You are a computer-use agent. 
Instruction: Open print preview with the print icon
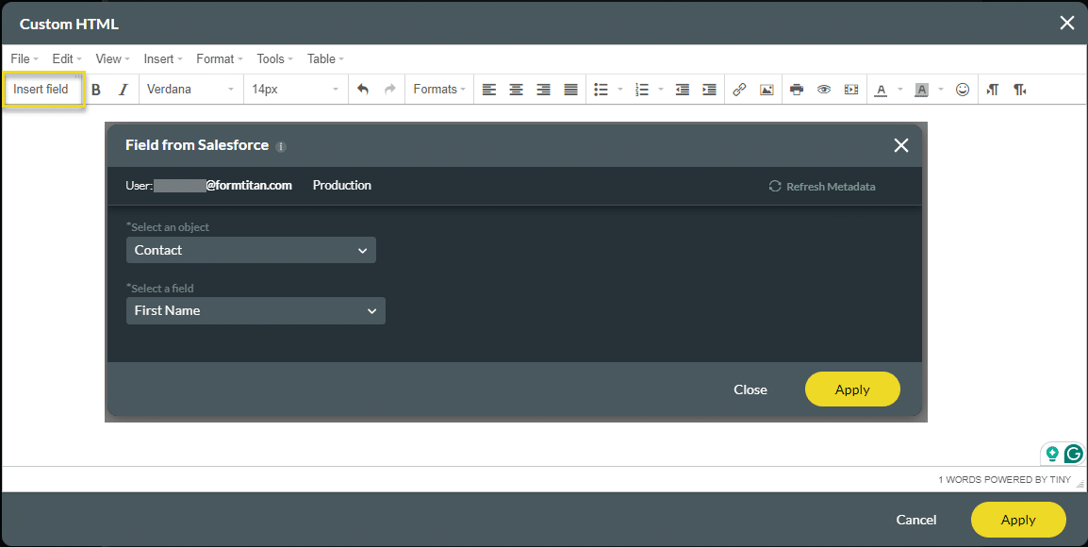pyautogui.click(x=797, y=89)
